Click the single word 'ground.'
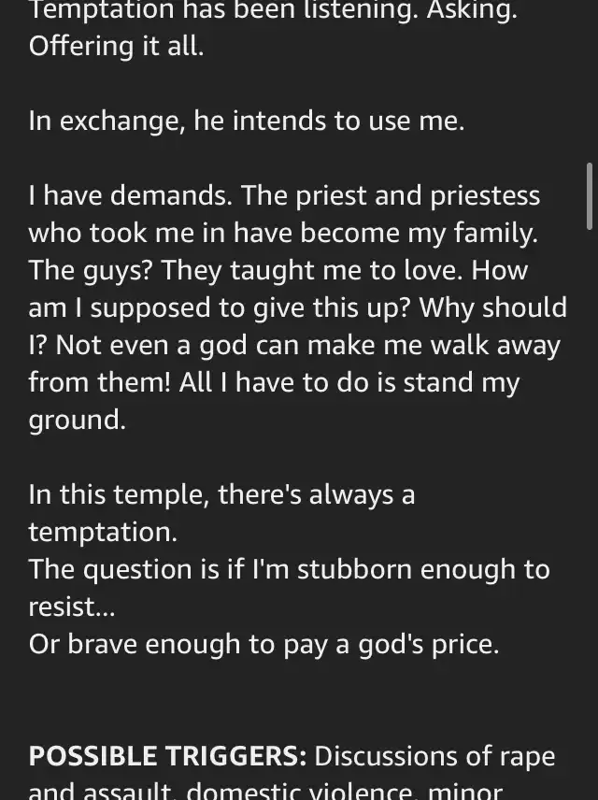 (77, 420)
